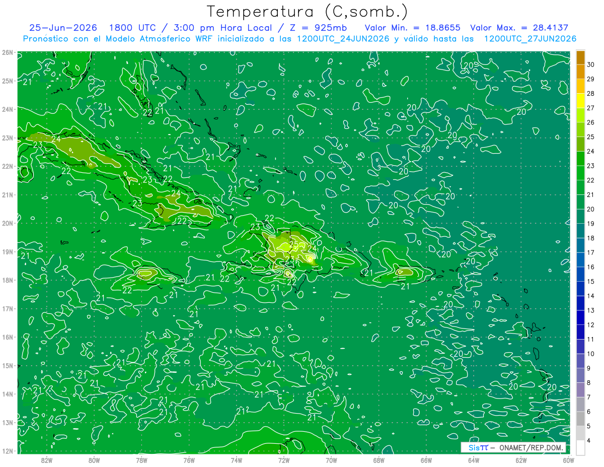This screenshot has width=604, height=467.
Task: Click the "13N" latitude axis label
Action: [x=7, y=423]
